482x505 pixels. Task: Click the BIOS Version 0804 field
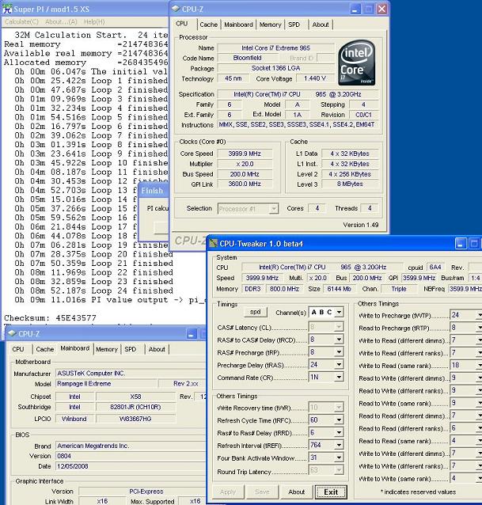(x=130, y=456)
